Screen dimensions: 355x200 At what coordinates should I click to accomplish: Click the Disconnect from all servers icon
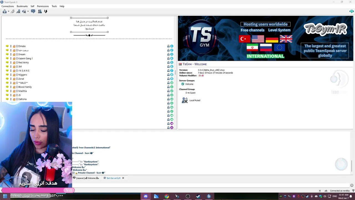pyautogui.click(x=18, y=11)
